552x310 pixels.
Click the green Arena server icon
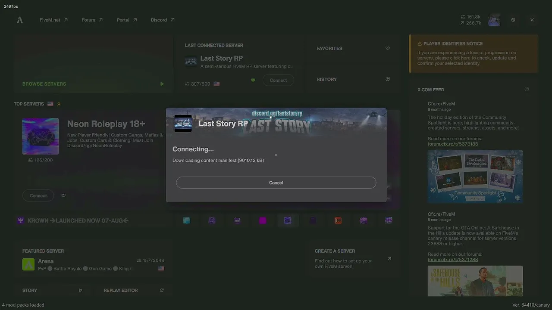point(28,264)
